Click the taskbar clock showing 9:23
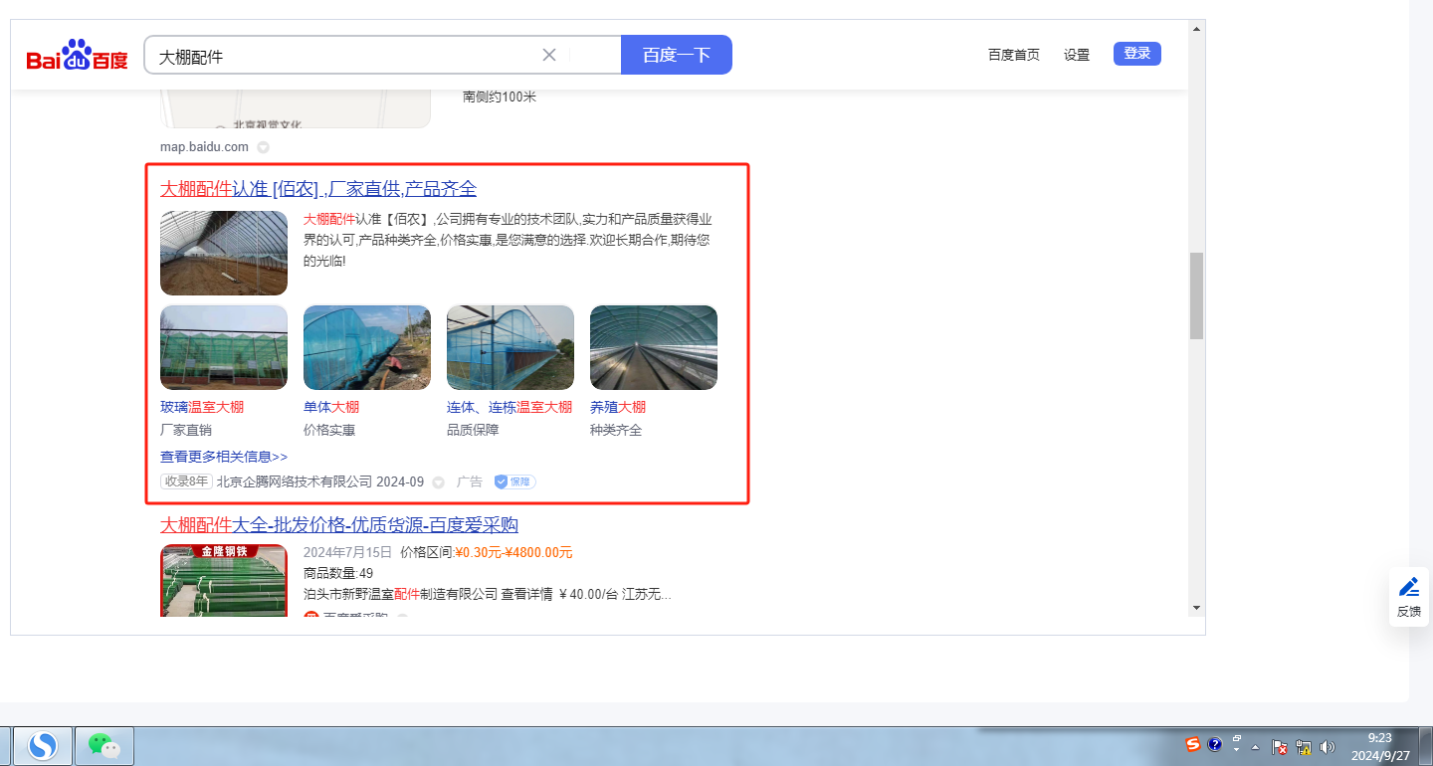The width and height of the screenshot is (1433, 766). click(x=1380, y=746)
